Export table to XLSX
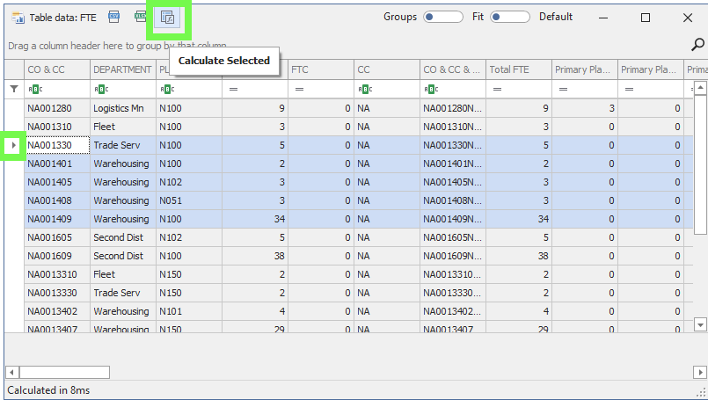Image resolution: width=708 pixels, height=400 pixels. pos(141,17)
